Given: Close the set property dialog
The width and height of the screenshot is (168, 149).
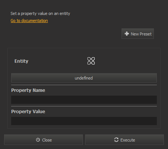Looking at the screenshot, I should click(x=43, y=140).
